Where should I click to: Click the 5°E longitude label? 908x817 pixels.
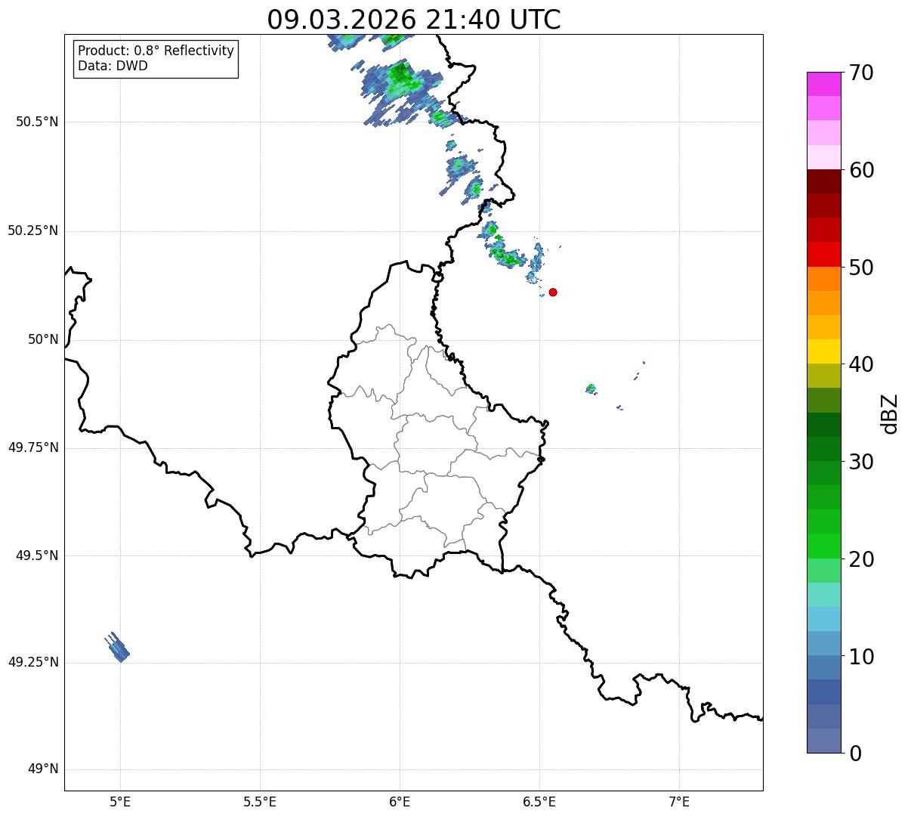(x=120, y=802)
